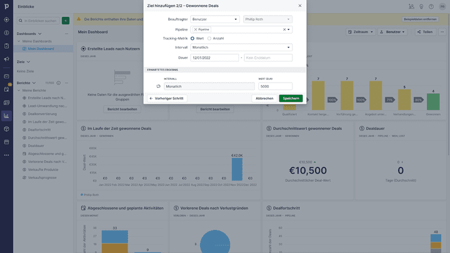Open the Leads target icon in sidebar
This screenshot has width=450, height=253.
pos(6,19)
